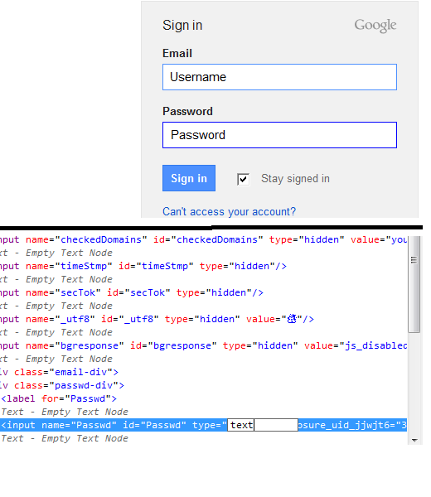
Task: Click the Stay signed in label text
Action: point(295,179)
